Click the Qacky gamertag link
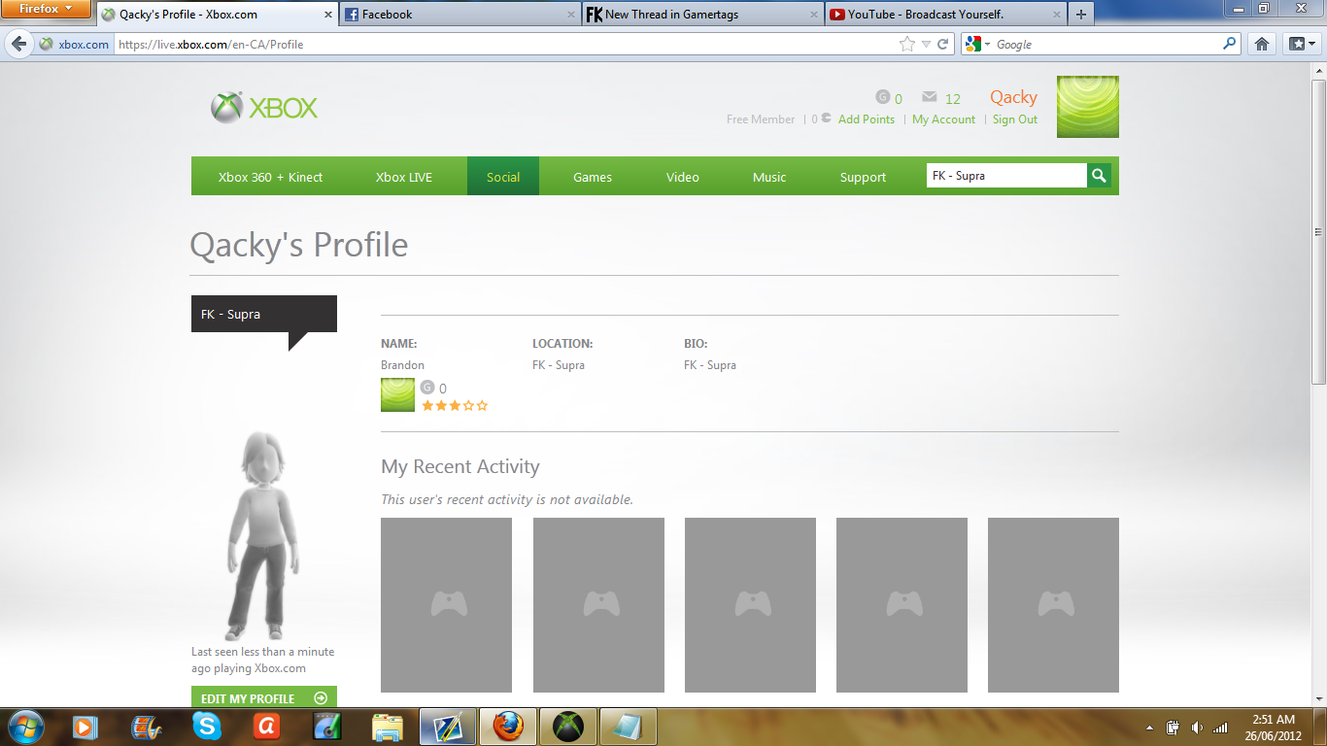 pyautogui.click(x=1013, y=97)
